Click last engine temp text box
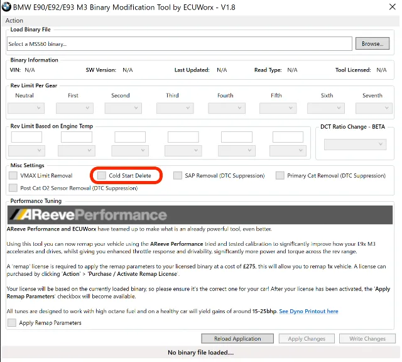 click(288, 137)
